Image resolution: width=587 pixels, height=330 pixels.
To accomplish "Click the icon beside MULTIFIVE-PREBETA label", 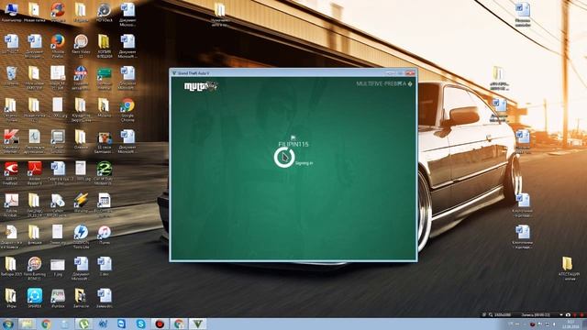I will pyautogui.click(x=410, y=83).
